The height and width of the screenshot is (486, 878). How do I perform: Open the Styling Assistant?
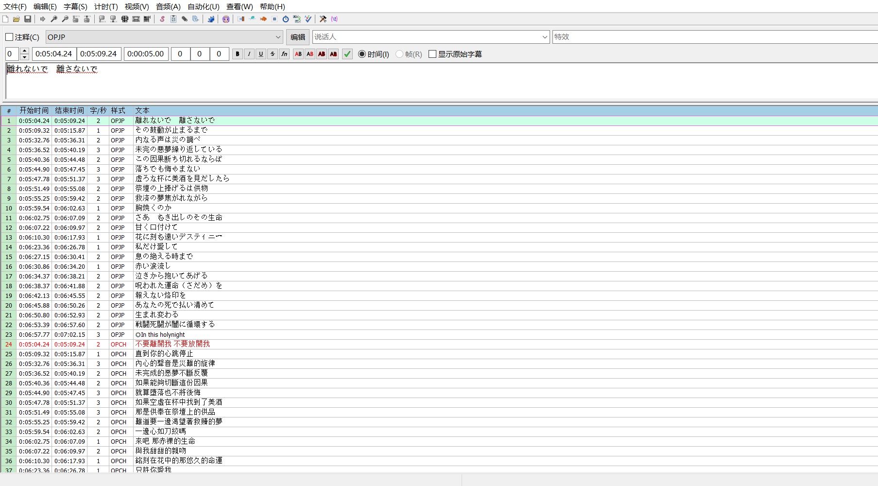(x=252, y=19)
